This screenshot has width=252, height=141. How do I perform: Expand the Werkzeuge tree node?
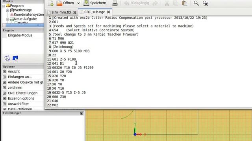click(7, 11)
